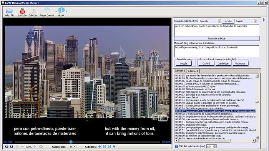
Task: Open the Audiotrack '1. es' dropdown
Action: (x=71, y=147)
